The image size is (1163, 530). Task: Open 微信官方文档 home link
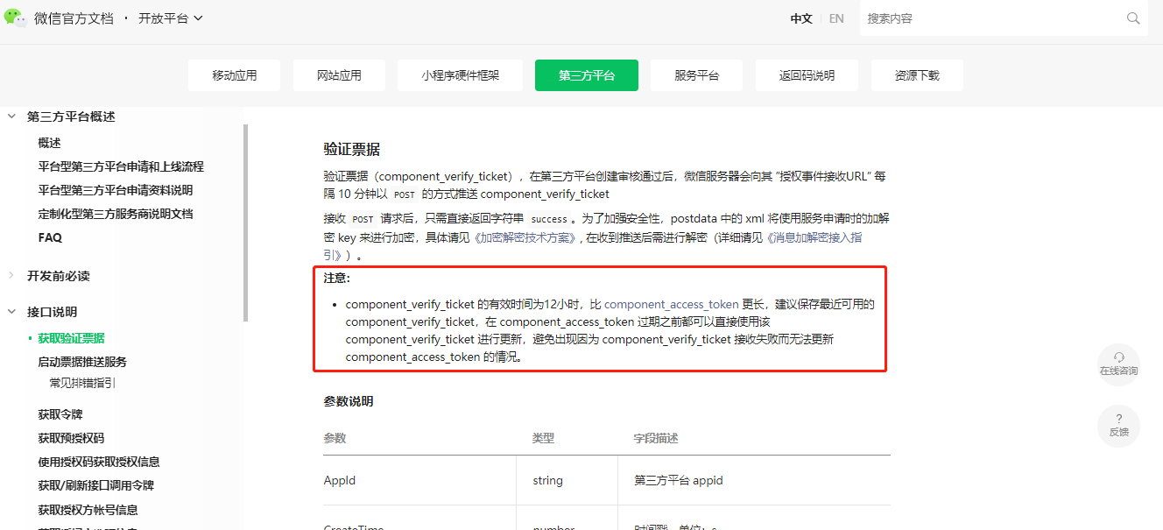[74, 18]
